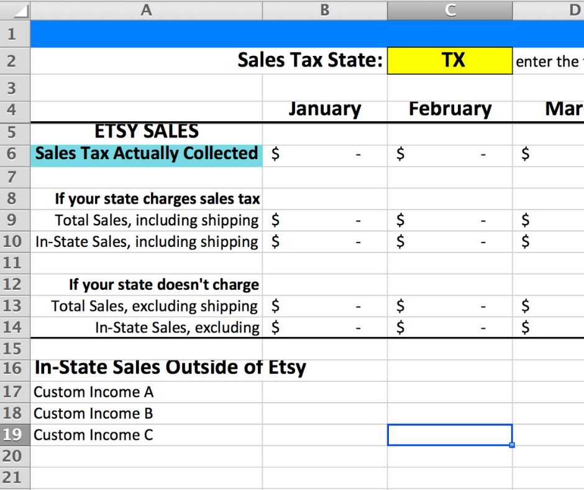Select column B header
This screenshot has width=584, height=490.
tap(324, 9)
